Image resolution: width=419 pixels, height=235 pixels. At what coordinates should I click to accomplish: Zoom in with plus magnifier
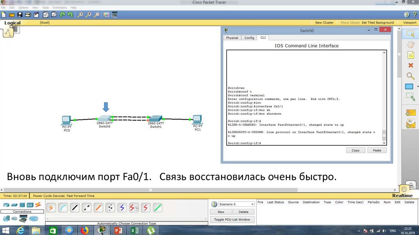[x=80, y=15]
